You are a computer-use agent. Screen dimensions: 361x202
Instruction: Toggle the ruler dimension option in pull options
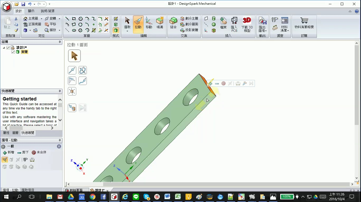(x=32, y=160)
